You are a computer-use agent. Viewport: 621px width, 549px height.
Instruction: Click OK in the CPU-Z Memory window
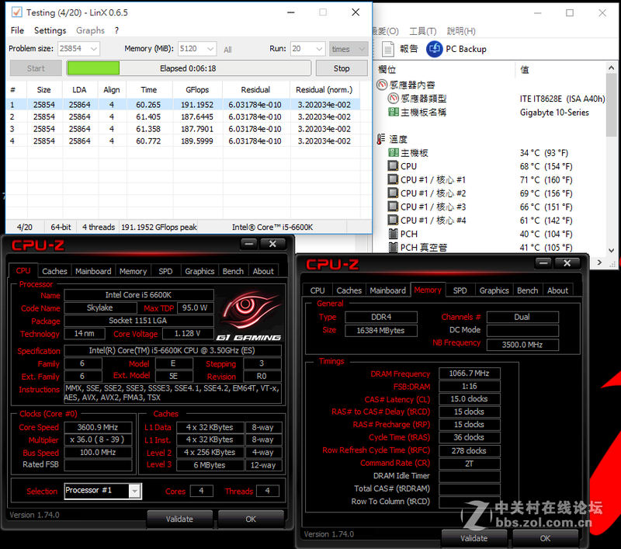click(x=544, y=537)
